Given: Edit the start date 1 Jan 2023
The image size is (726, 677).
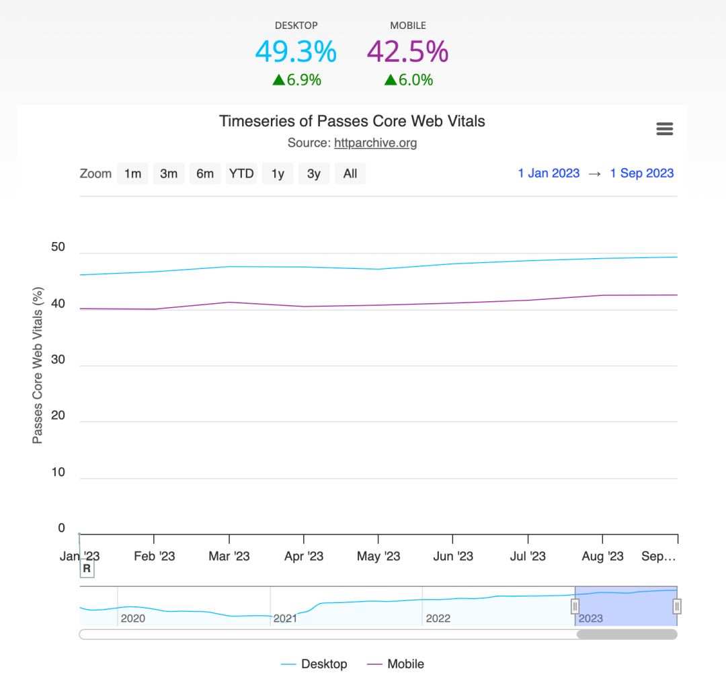Looking at the screenshot, I should point(549,173).
